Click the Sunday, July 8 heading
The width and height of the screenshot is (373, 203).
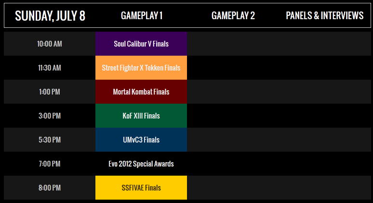(x=50, y=16)
